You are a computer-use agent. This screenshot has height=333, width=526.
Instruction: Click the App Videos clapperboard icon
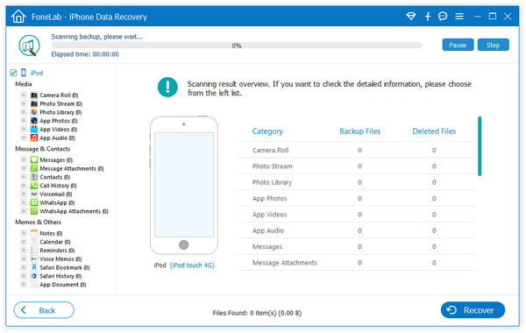(34, 129)
